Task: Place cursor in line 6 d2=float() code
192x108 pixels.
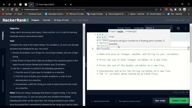Action: (x=103, y=49)
